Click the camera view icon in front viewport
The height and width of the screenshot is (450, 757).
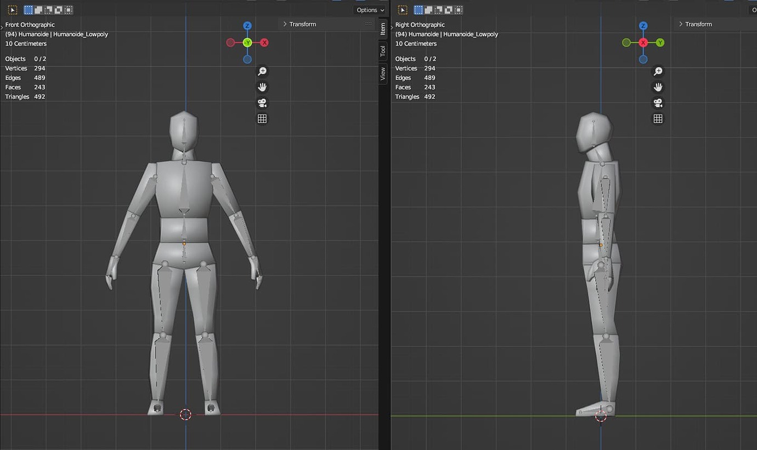point(262,103)
